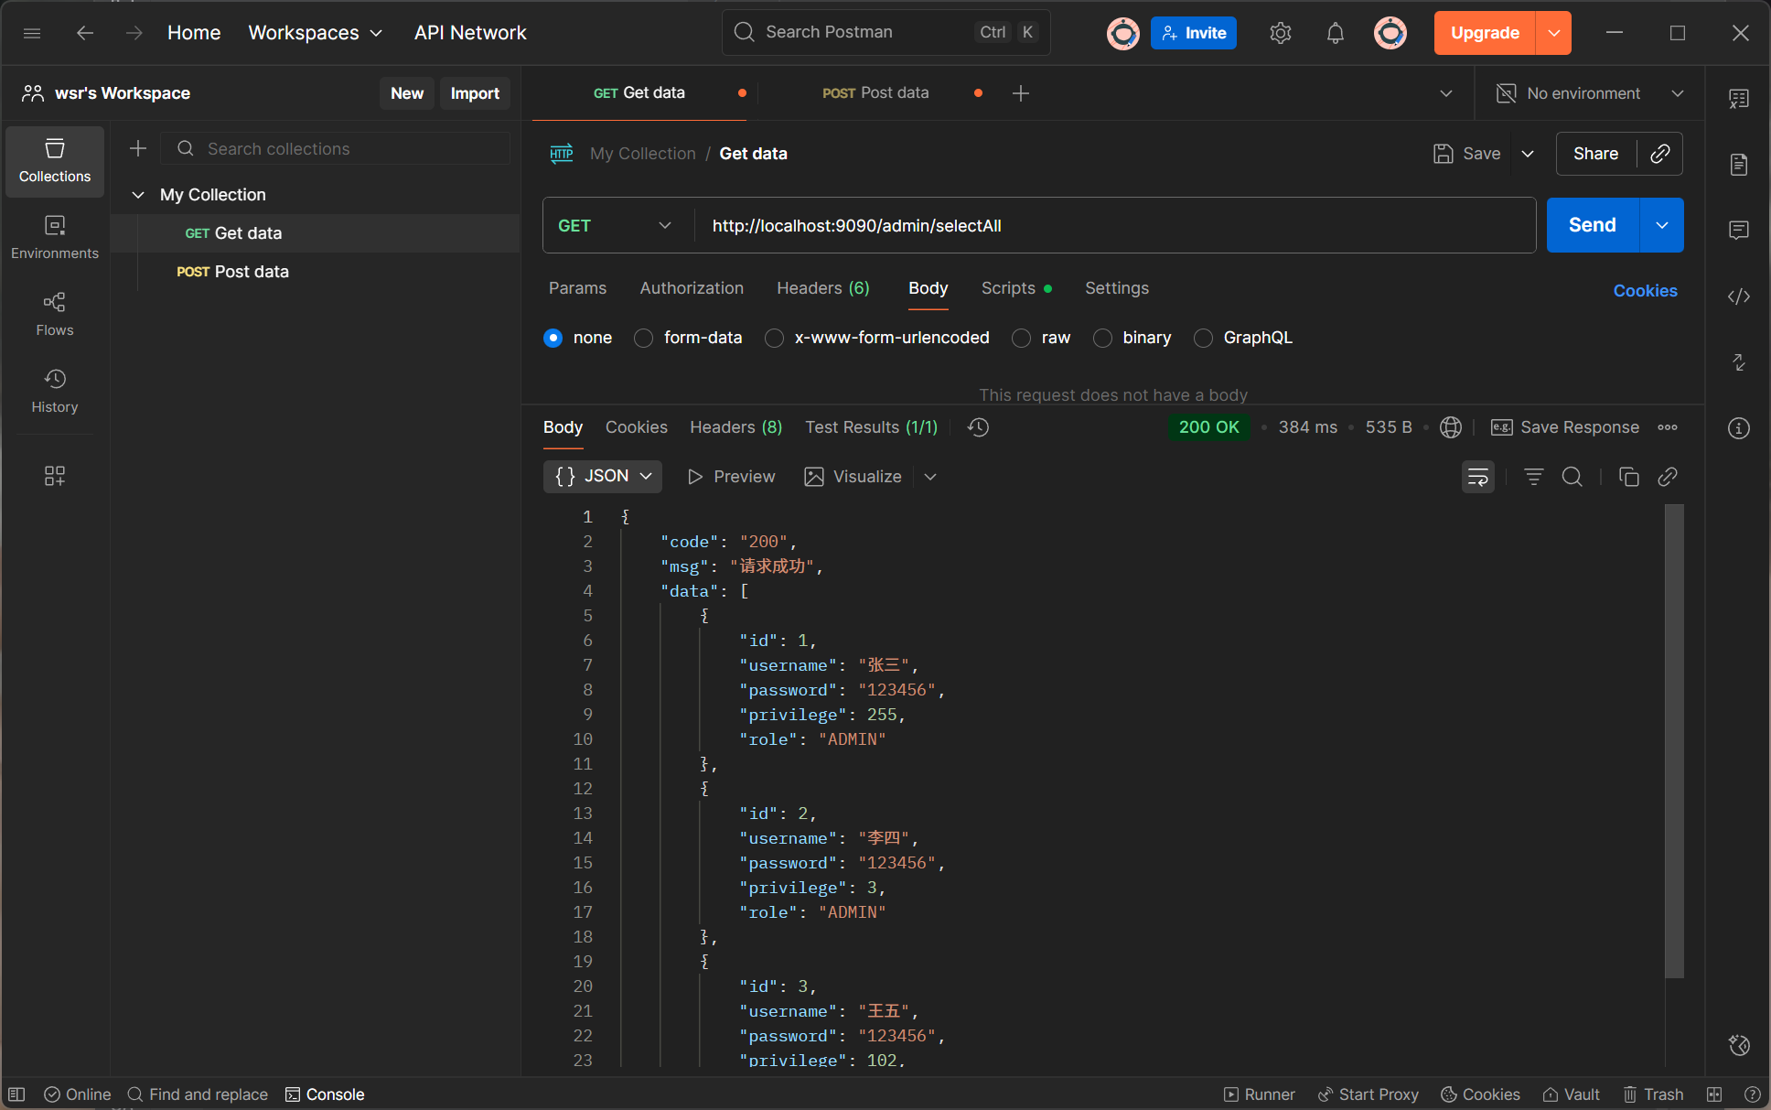
Task: Open a new request tab with plus
Action: point(1021,93)
